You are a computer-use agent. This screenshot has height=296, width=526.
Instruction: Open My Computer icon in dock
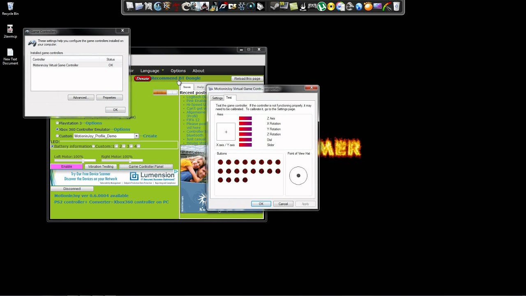[x=130, y=6]
